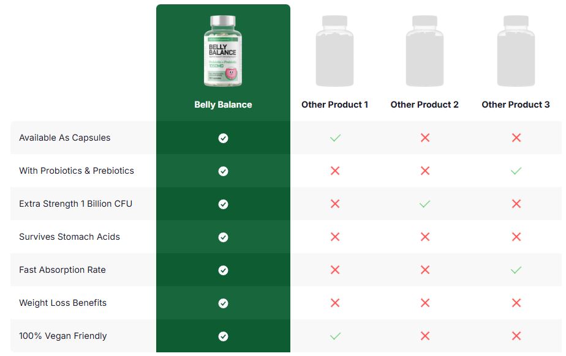Click Belly Balance checkmark for Survives Stomach Acids
Viewport: 566px width, 356px height.
[223, 237]
